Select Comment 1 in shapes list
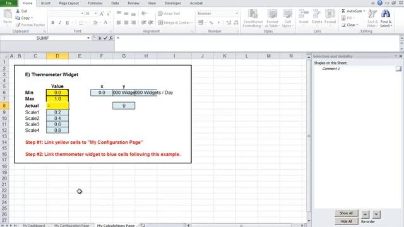The image size is (404, 227). click(x=331, y=69)
